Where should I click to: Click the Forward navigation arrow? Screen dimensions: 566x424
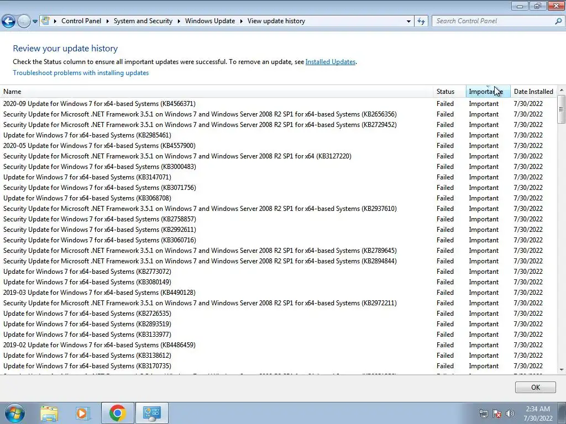(24, 21)
